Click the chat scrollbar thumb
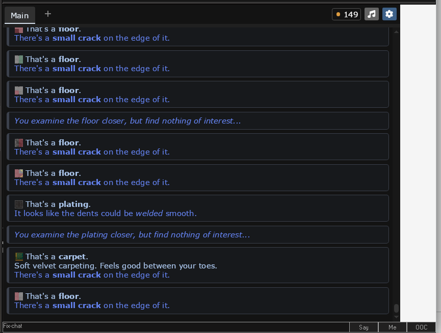Image resolution: width=441 pixels, height=333 pixels. tap(396, 308)
